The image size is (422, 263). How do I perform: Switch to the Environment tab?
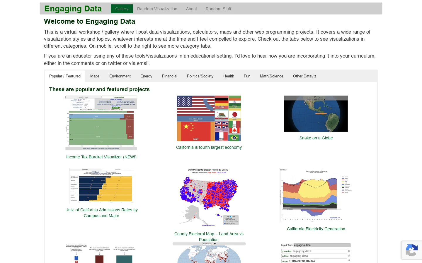point(120,76)
